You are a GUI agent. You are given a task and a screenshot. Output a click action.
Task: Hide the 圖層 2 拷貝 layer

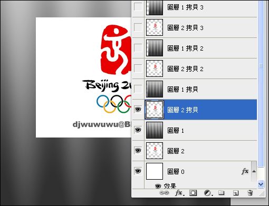click(x=138, y=109)
